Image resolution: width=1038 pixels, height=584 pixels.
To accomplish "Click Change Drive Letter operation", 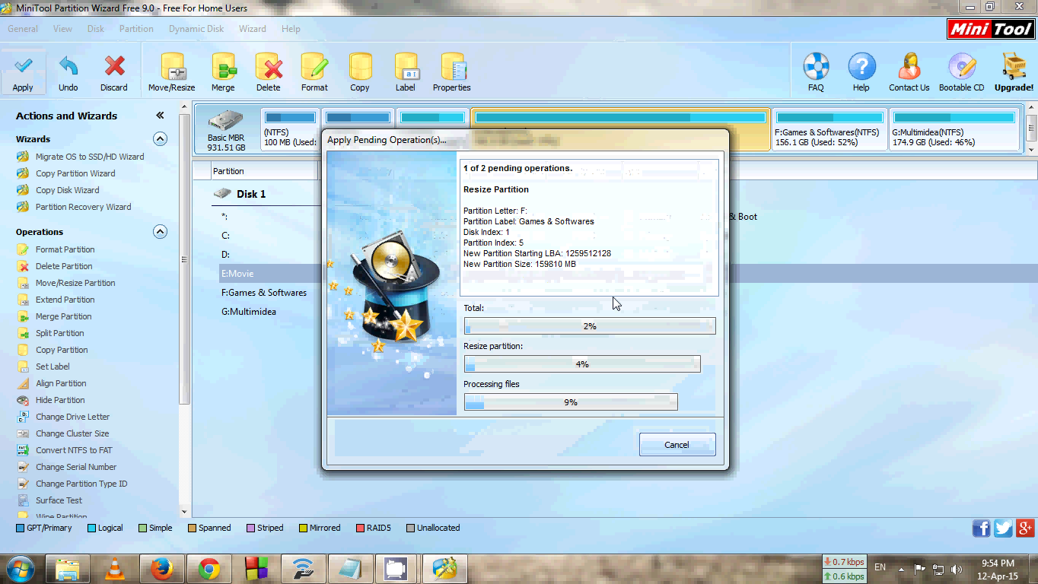I will point(73,417).
